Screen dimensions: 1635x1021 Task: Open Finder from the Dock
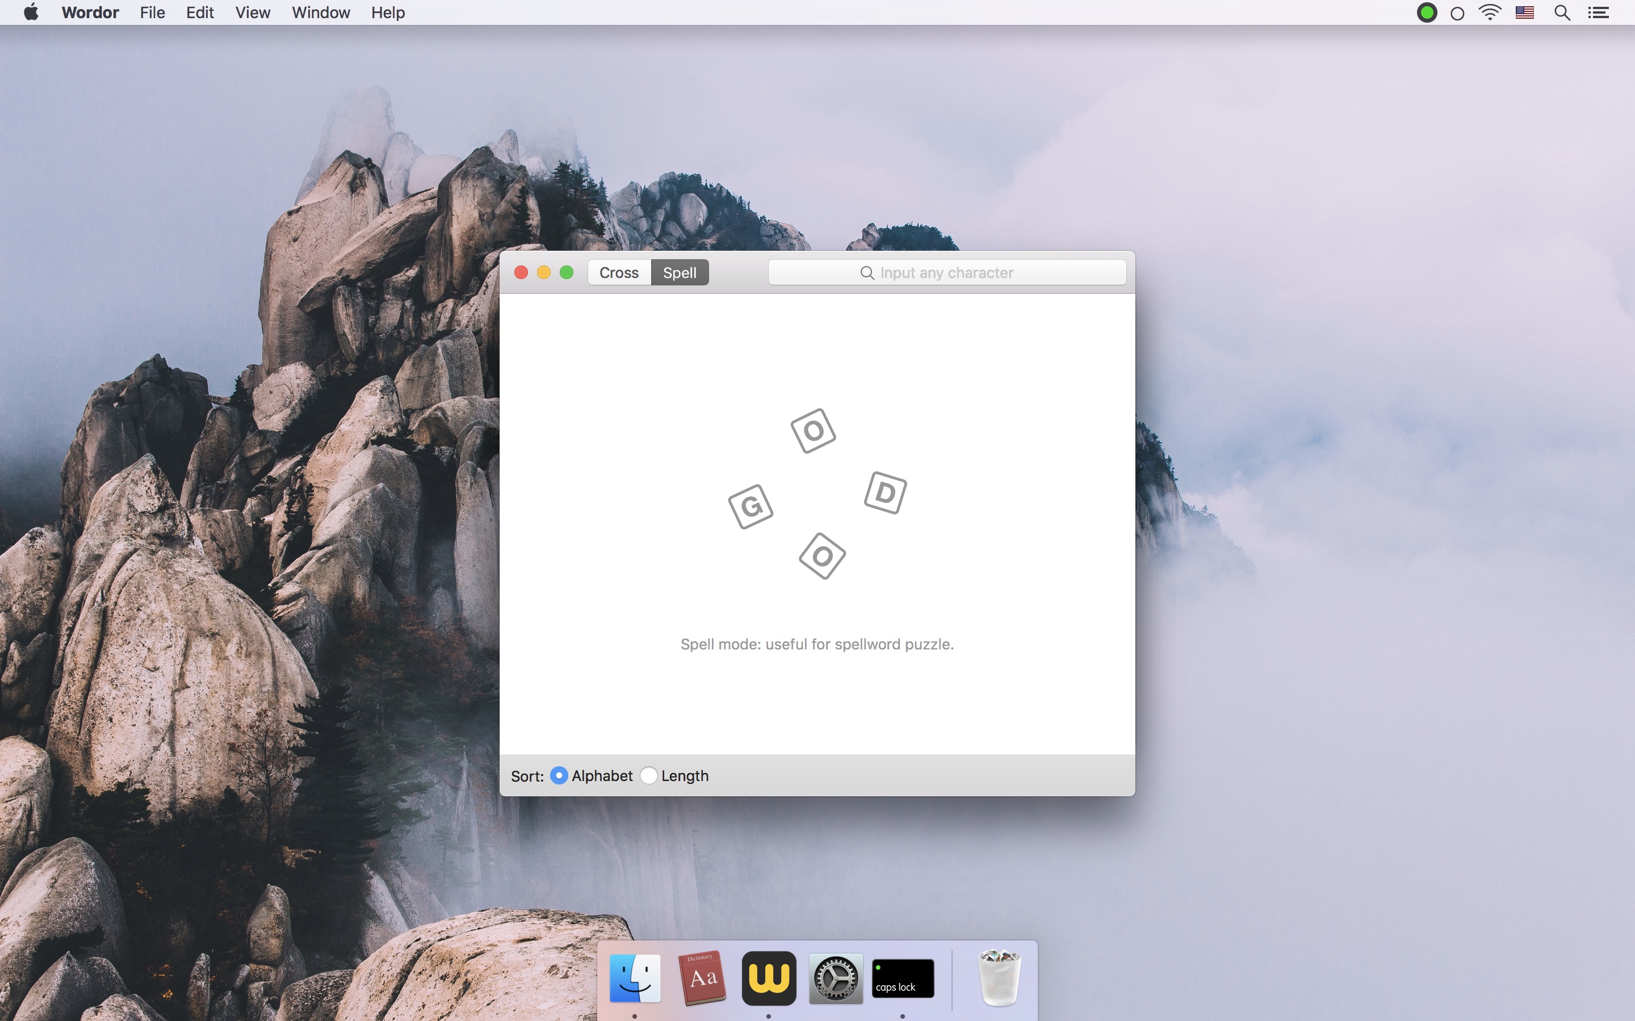tap(635, 978)
